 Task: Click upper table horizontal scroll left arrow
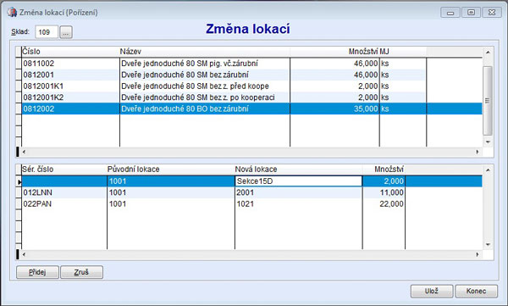pos(24,152)
